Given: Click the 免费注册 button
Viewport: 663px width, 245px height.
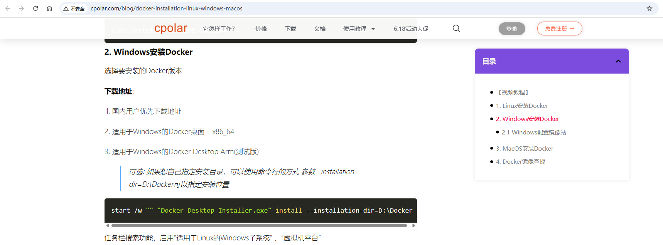Looking at the screenshot, I should (560, 29).
